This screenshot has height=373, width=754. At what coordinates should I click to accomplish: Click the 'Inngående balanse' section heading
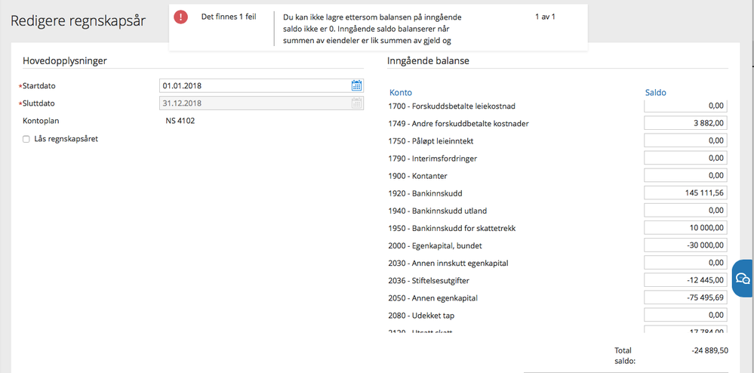coord(428,60)
